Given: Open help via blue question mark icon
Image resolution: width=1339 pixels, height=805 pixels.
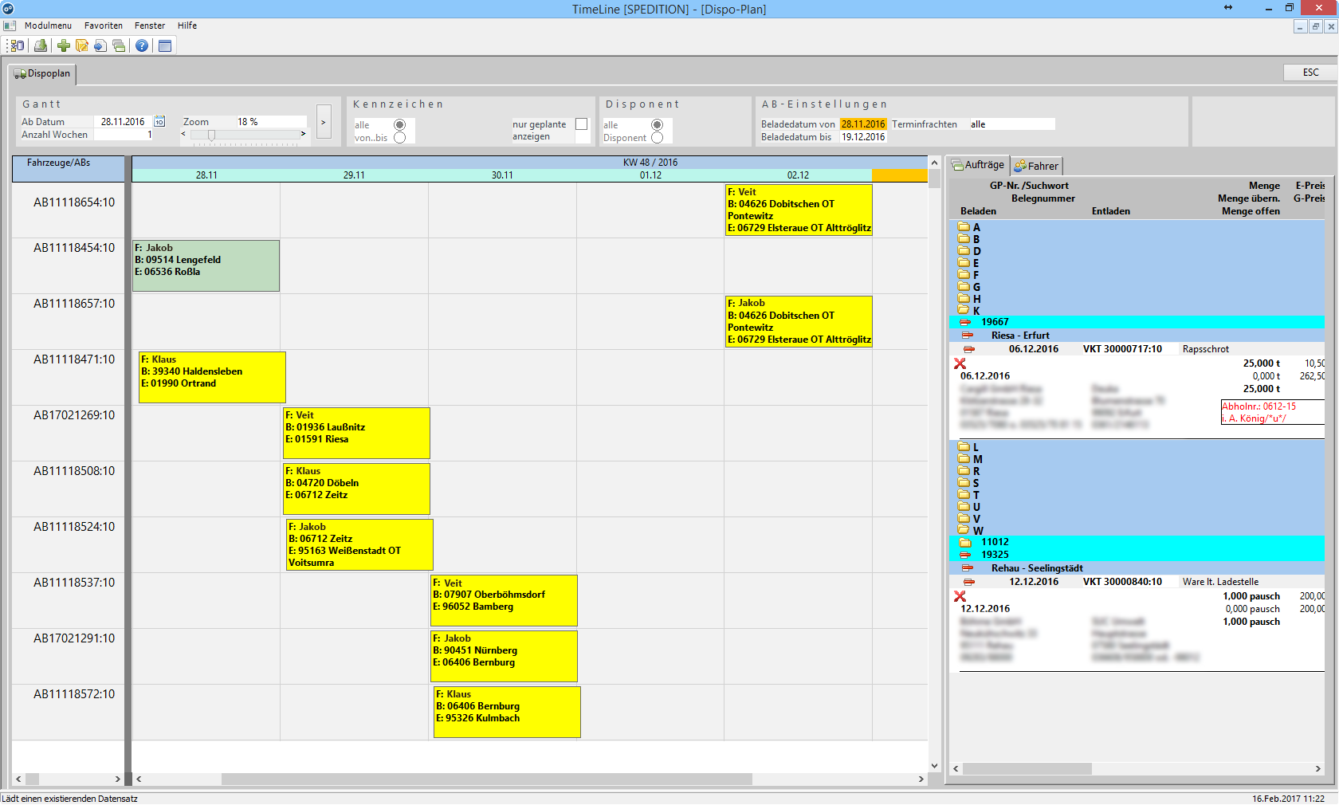Looking at the screenshot, I should [x=142, y=45].
